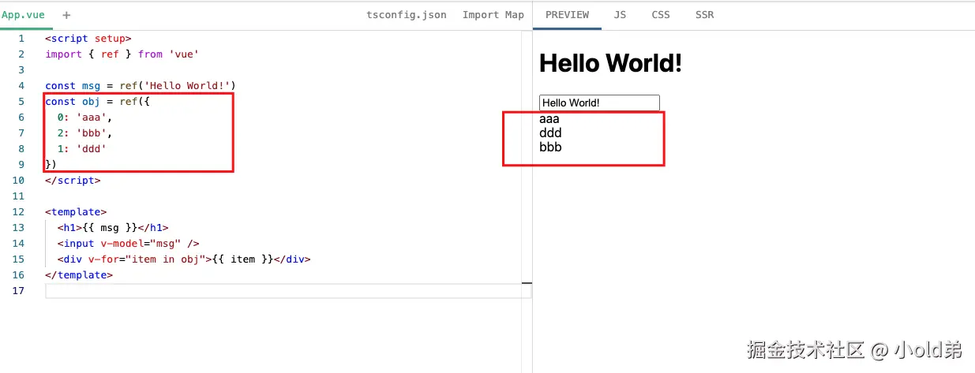This screenshot has width=975, height=373.
Task: Click the ddd item in preview
Action: click(550, 132)
